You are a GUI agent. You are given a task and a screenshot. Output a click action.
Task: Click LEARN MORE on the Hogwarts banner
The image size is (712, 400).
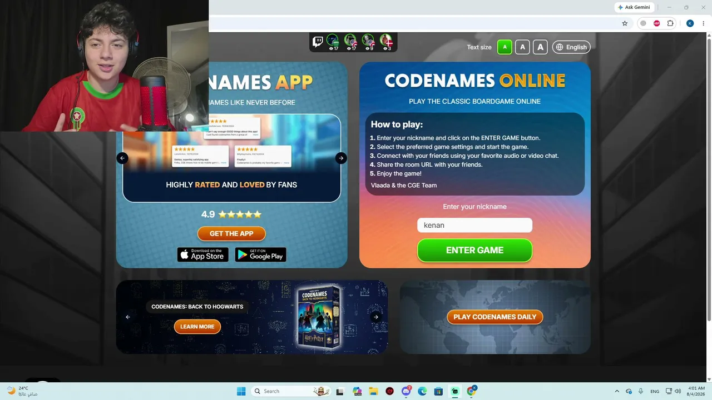[x=197, y=327]
